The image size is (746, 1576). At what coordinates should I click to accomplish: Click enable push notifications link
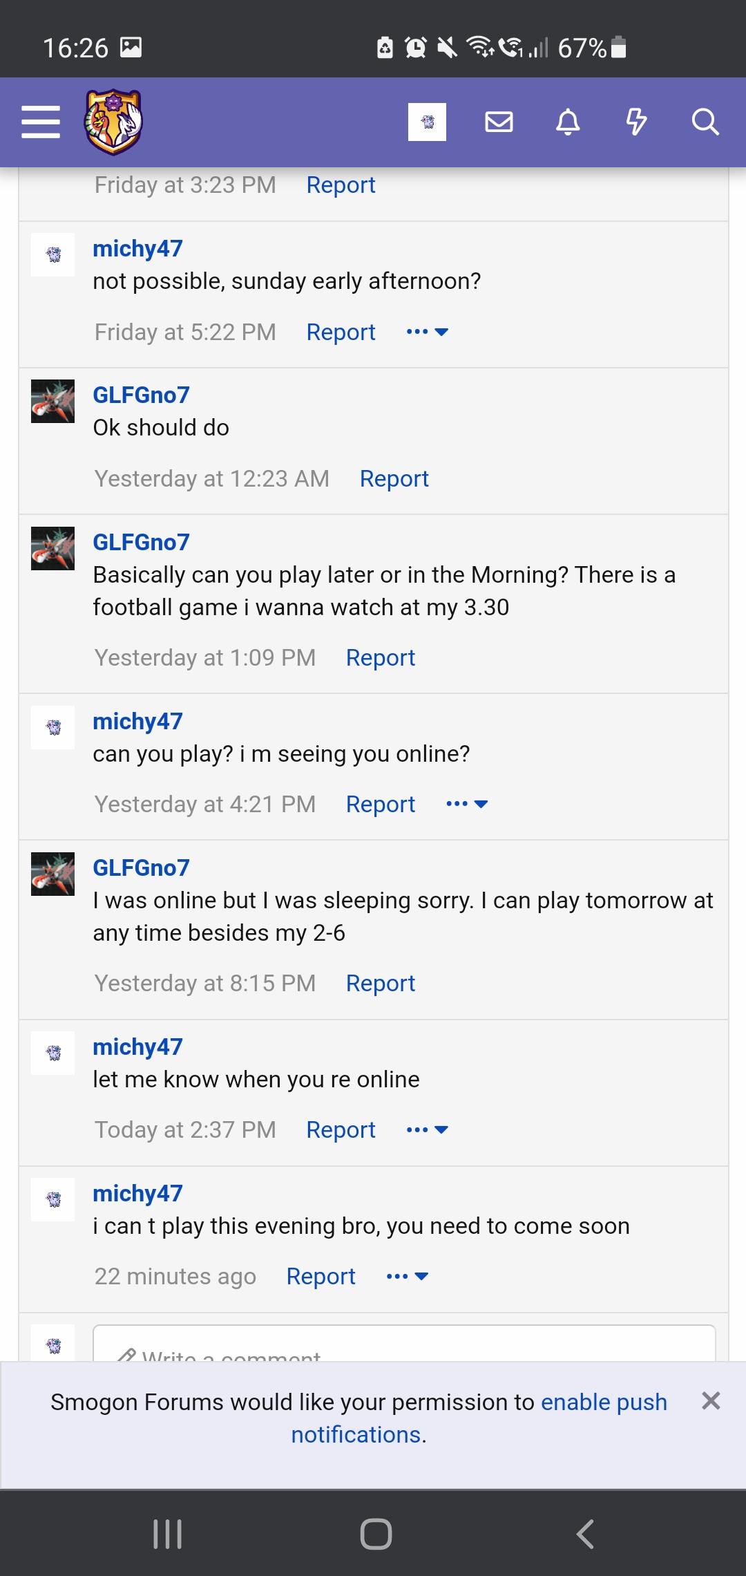(479, 1418)
